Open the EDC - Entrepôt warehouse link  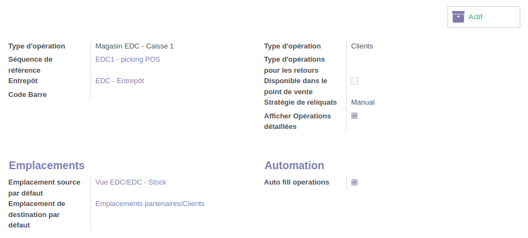click(x=120, y=81)
